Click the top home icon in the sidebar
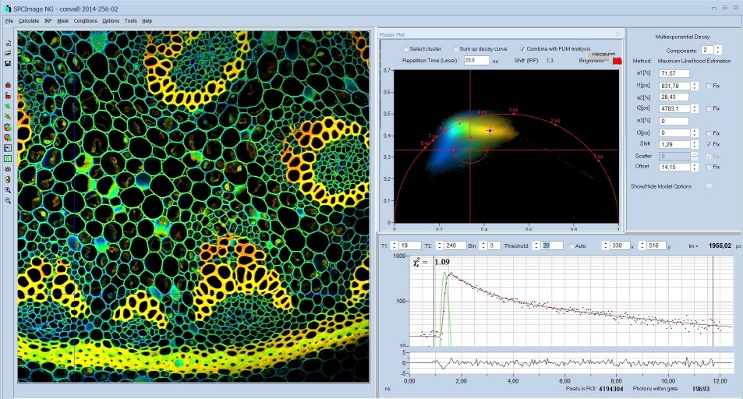The width and height of the screenshot is (743, 399). point(8,42)
